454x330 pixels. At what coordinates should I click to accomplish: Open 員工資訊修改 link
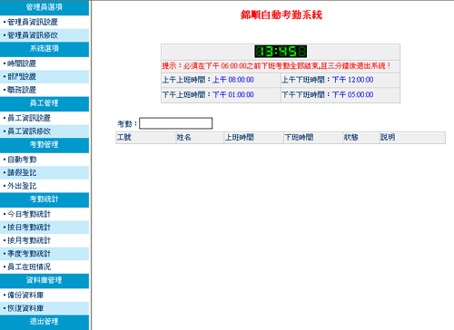click(29, 131)
